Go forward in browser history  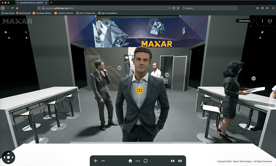tap(8, 8)
